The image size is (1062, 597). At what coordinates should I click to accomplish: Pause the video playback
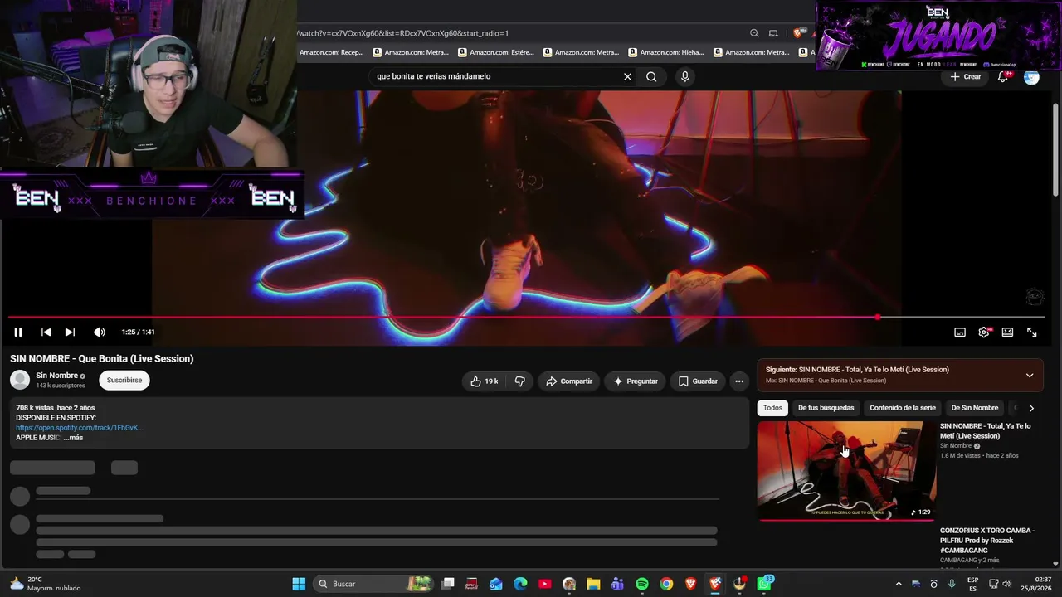pos(17,332)
